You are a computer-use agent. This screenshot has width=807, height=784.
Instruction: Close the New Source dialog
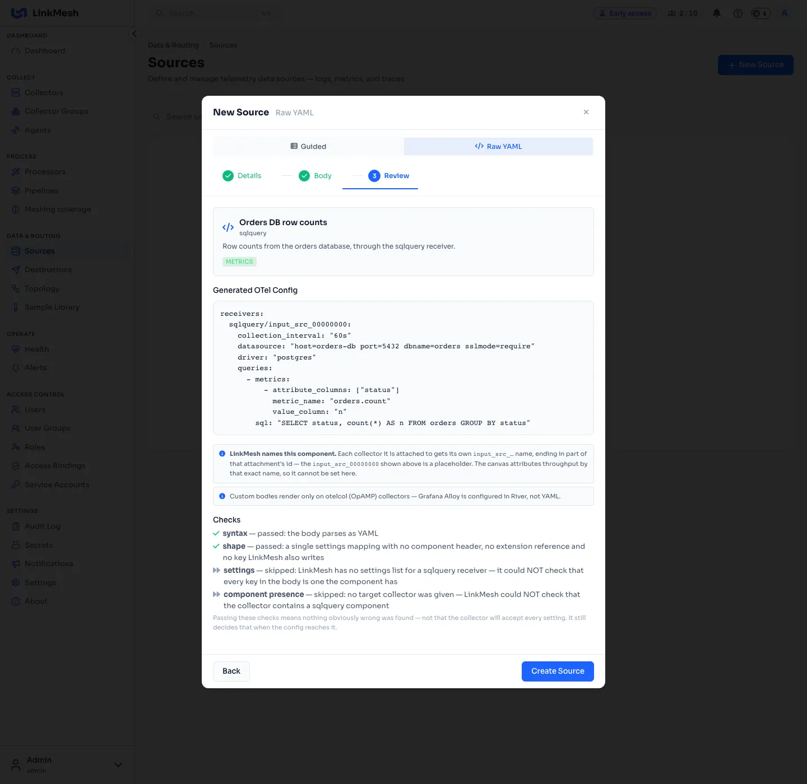[x=586, y=112]
